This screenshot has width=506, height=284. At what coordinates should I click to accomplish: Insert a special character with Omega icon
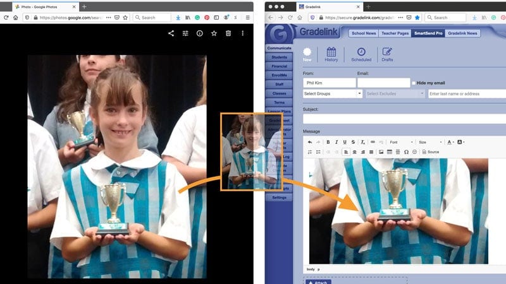tap(406, 152)
